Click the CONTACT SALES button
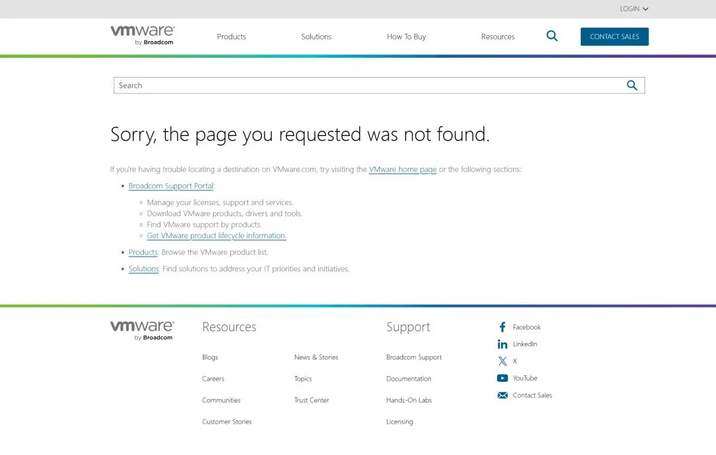716x455 pixels. coord(614,36)
